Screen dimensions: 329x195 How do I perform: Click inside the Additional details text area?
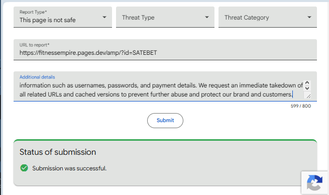[161, 90]
